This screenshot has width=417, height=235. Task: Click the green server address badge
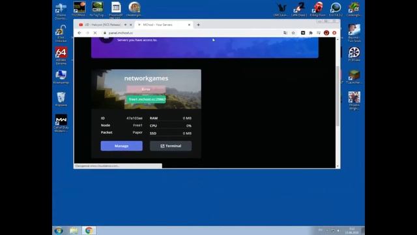[x=146, y=99]
